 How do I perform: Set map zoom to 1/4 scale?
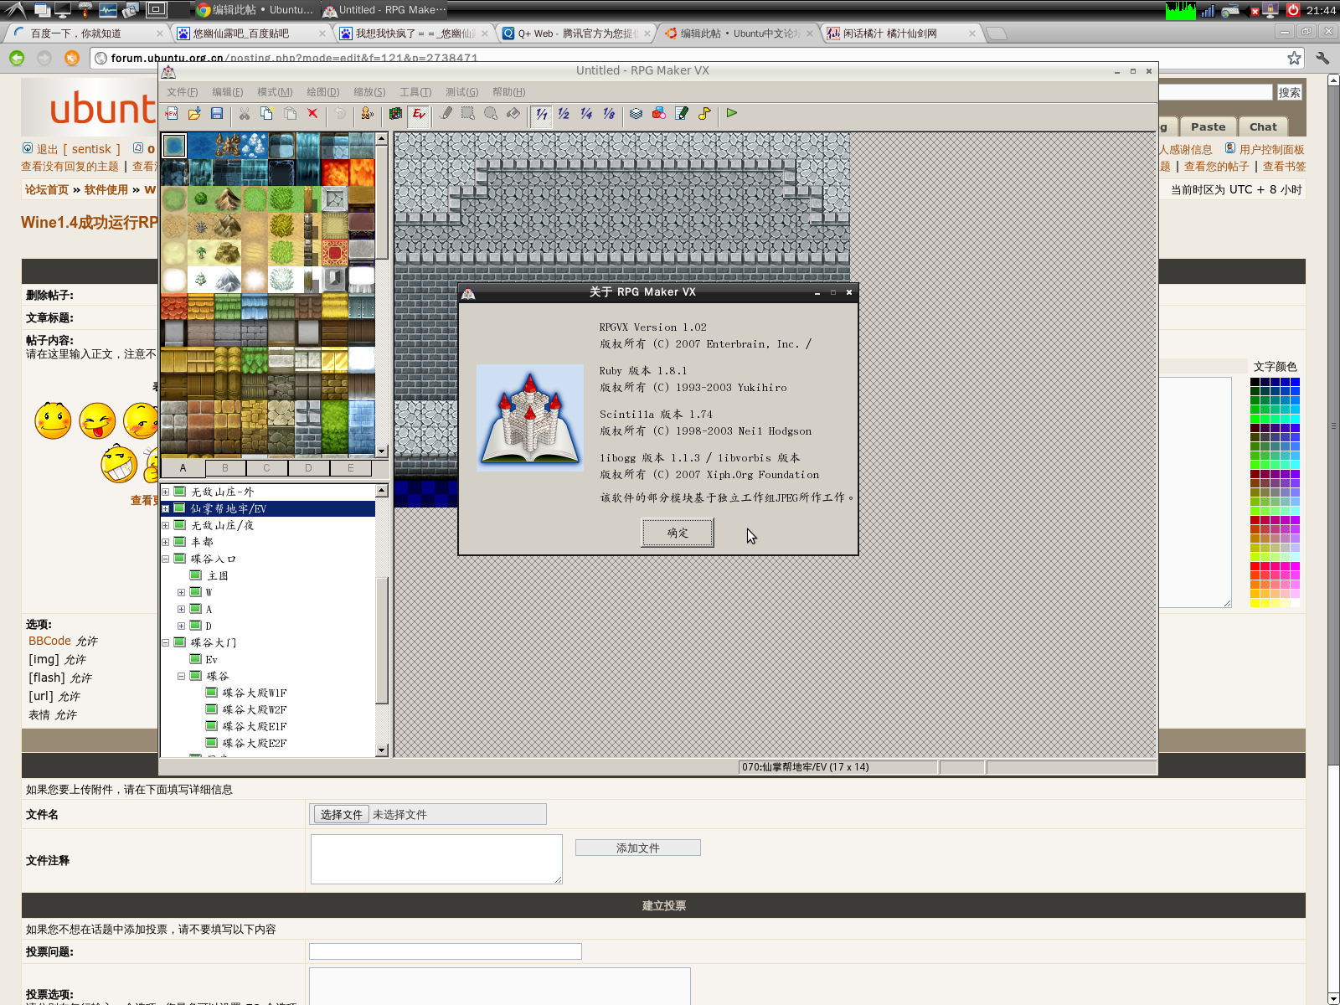pos(586,114)
